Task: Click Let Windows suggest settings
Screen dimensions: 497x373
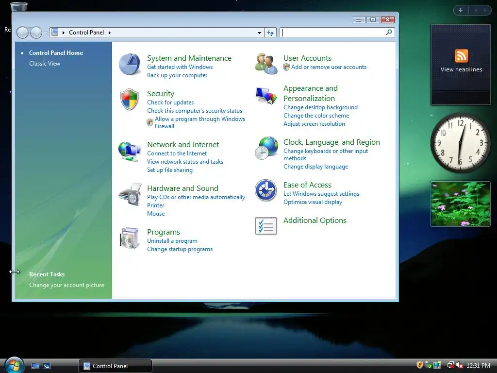Action: (321, 194)
